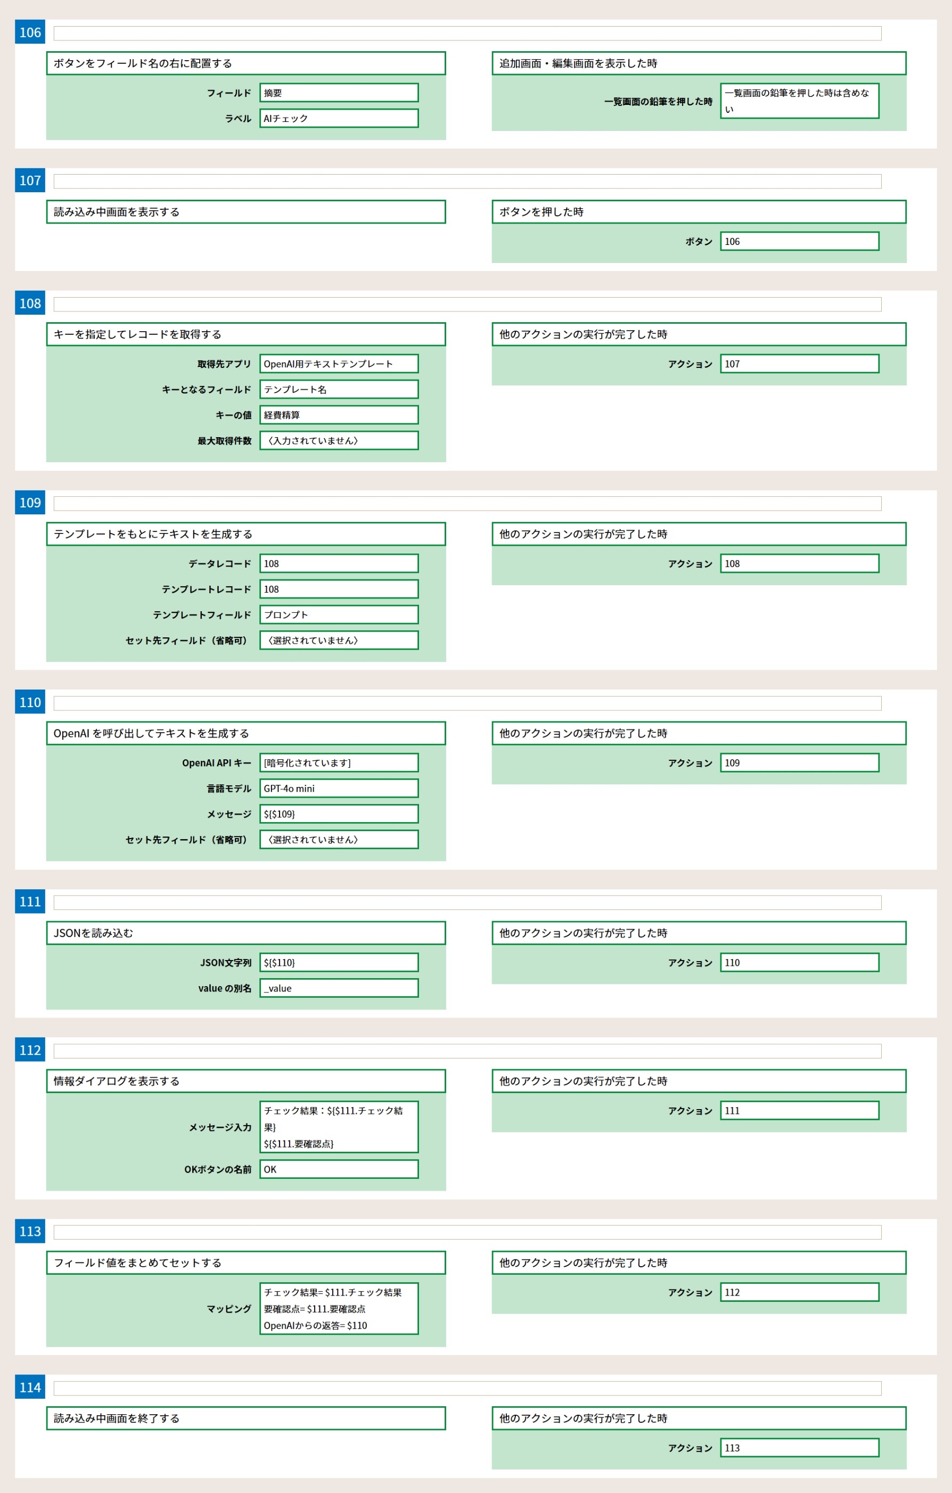Click the blue 106 action number badge
Screen dimensions: 952x1493
(x=30, y=32)
